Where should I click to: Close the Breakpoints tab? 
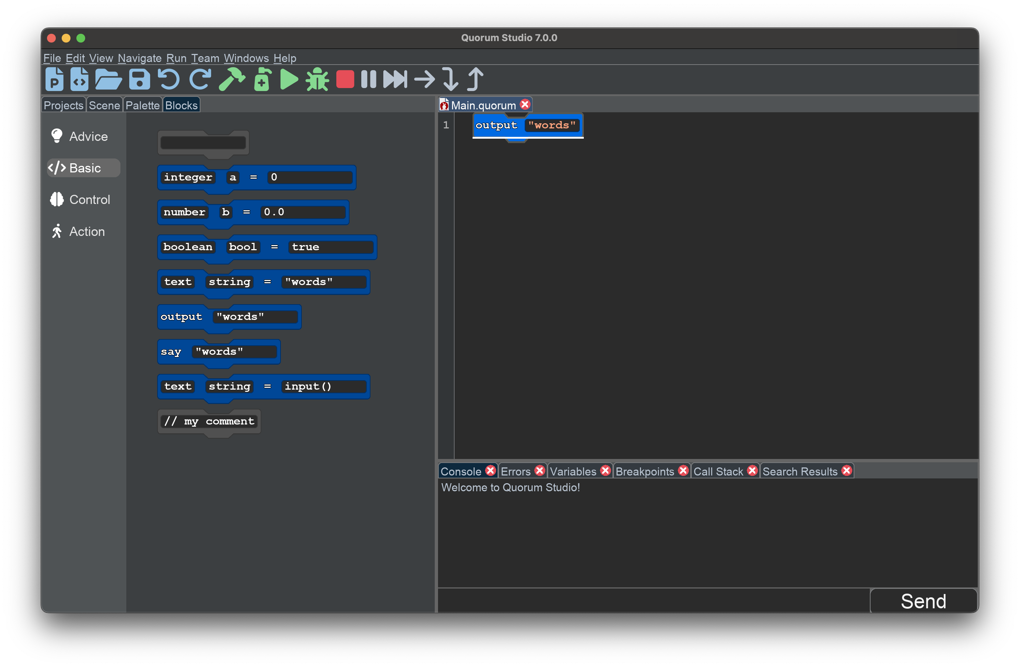click(x=683, y=470)
